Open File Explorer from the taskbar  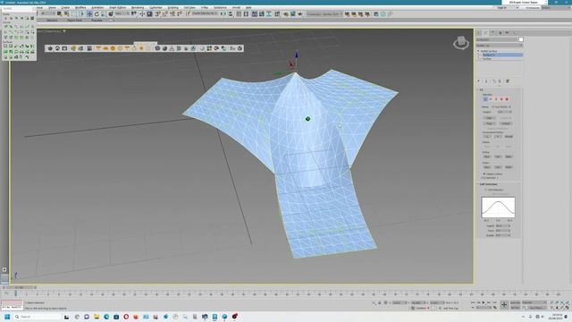click(x=97, y=317)
